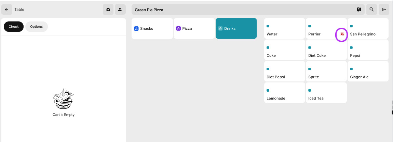Switch to the Options tab
393x142 pixels.
[36, 27]
